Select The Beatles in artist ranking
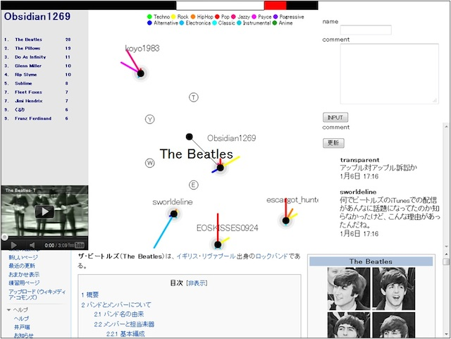Screen dimensions: 451x339 click(28, 39)
